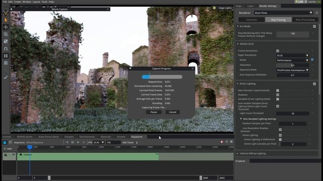Switch to the Common render settings tab
323x181 pixels.
click(x=251, y=20)
